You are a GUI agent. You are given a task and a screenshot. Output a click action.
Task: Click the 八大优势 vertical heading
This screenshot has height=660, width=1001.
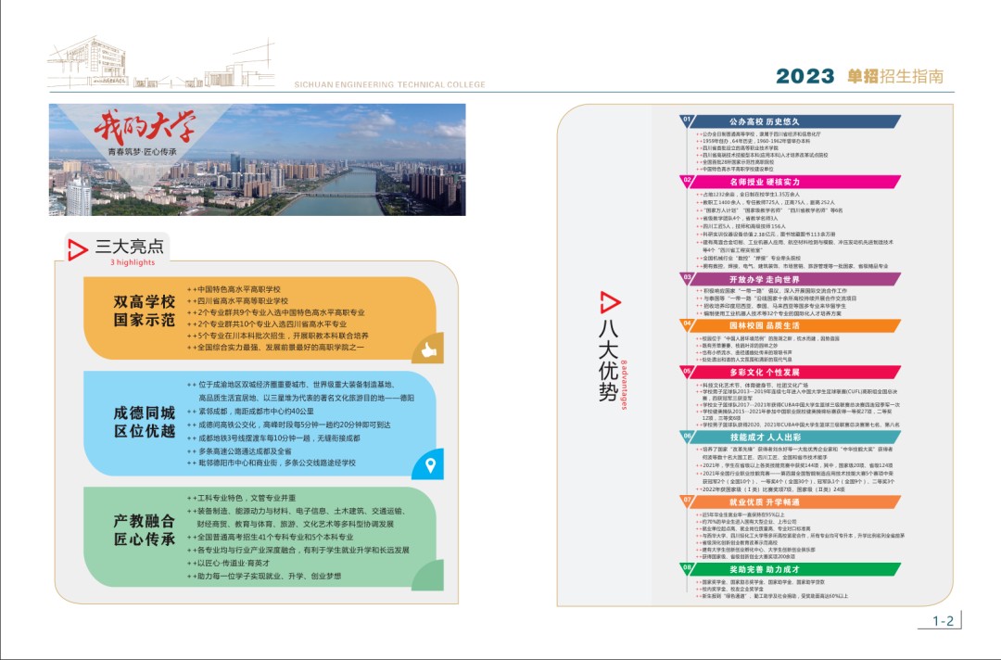coord(608,360)
